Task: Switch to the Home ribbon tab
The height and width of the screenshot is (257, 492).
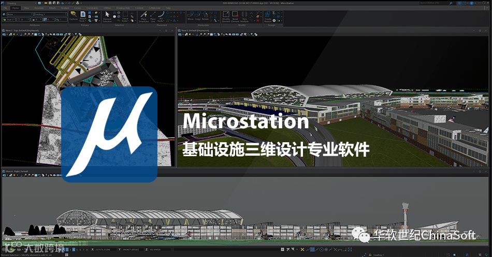Action: coord(16,8)
